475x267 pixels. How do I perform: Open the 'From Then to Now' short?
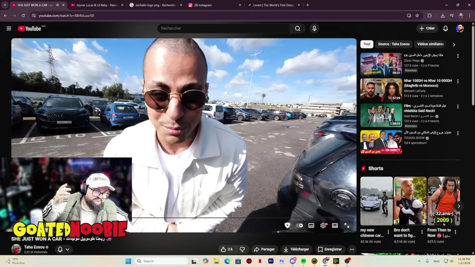444,201
